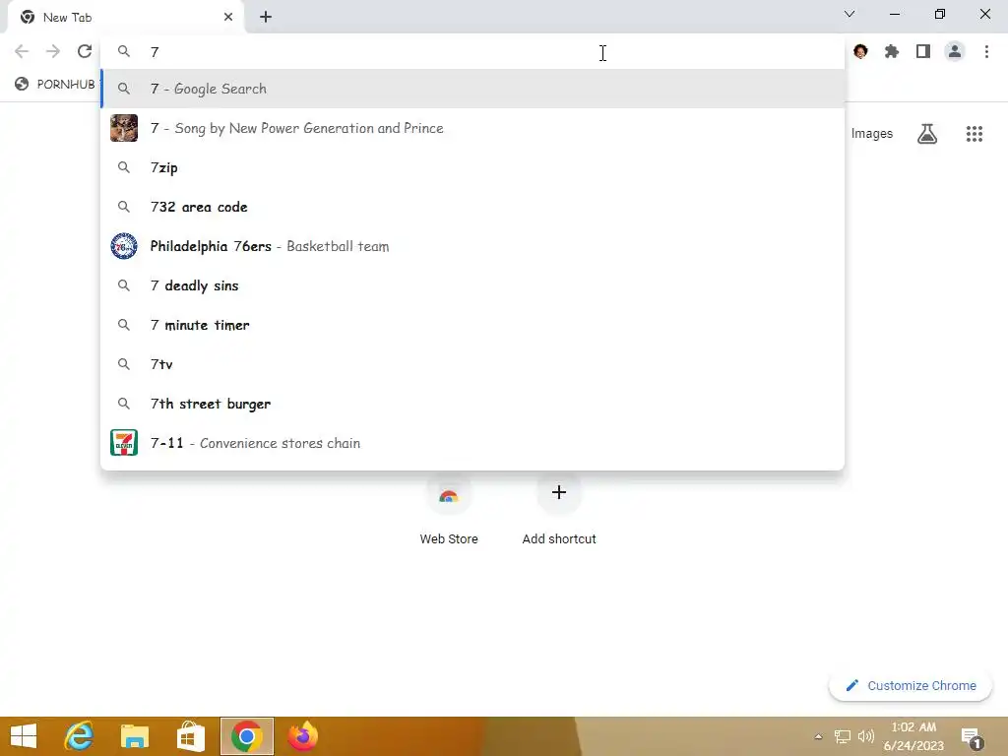The height and width of the screenshot is (756, 1008).
Task: Select the New Tab tab
Action: (x=125, y=18)
